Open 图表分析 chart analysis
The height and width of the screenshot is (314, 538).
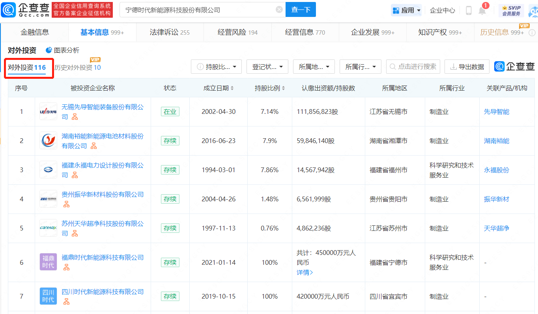coord(62,50)
